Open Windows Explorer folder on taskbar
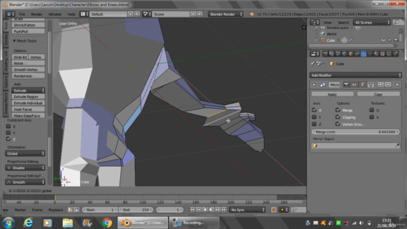 pos(67,223)
